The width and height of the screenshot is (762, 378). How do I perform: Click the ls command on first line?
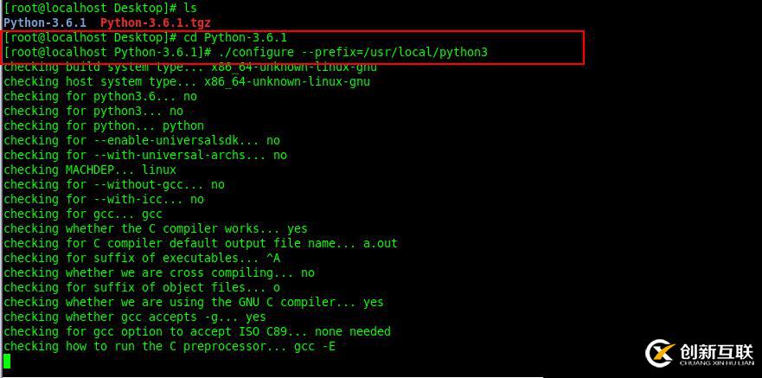(x=190, y=8)
